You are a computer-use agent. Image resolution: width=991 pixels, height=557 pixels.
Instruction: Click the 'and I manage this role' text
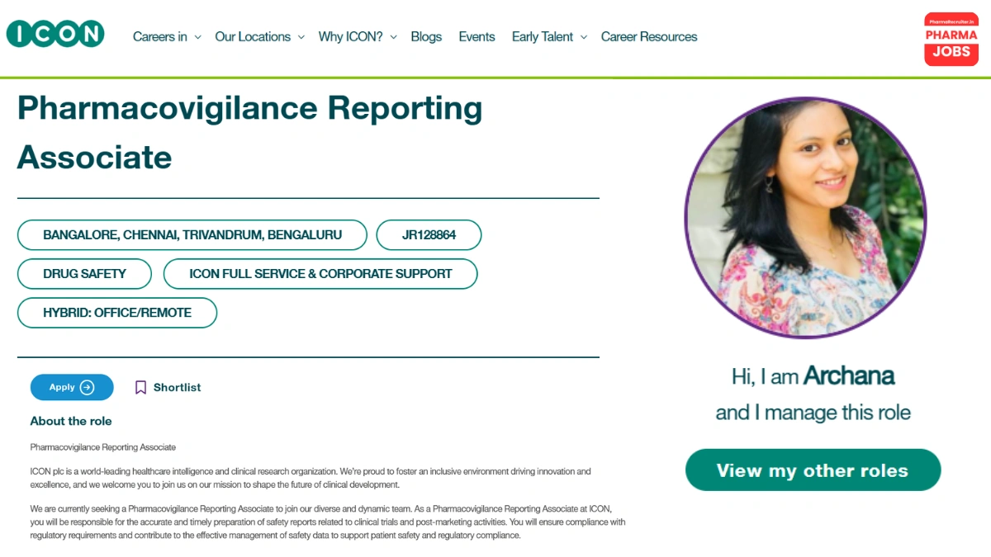813,412
